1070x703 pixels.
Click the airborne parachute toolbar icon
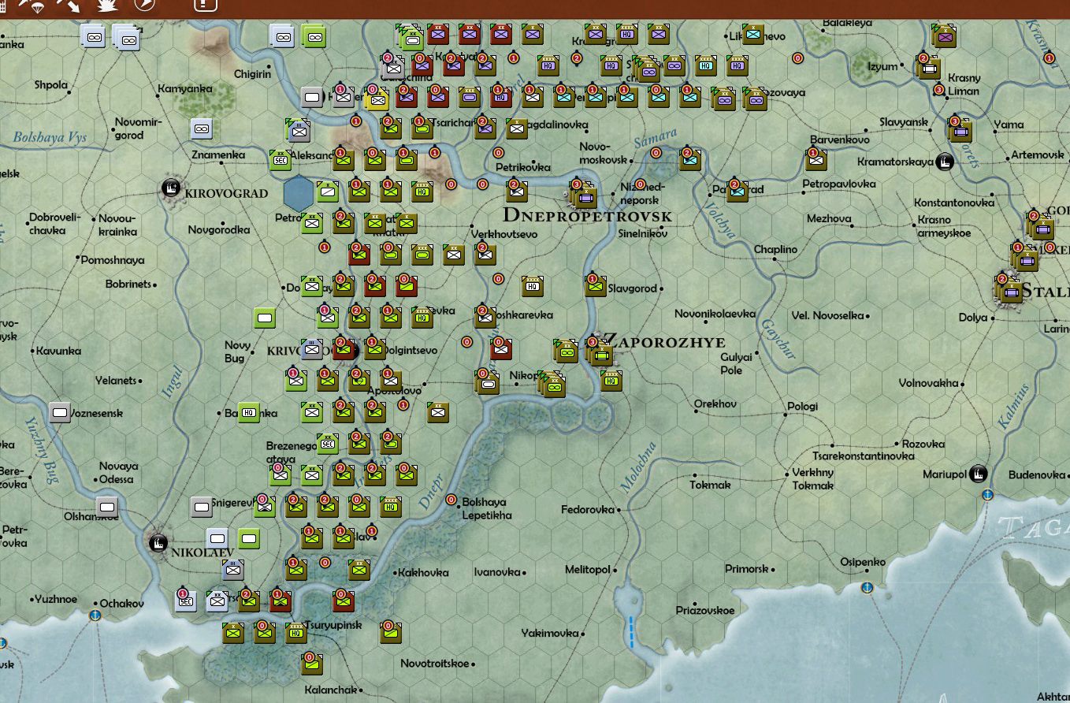click(33, 5)
